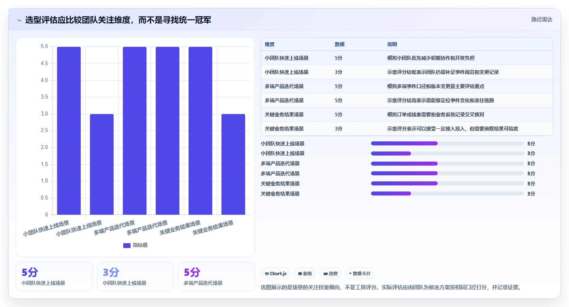The width and height of the screenshot is (569, 307).
Task: Click cell '模拟多端事件口径和版本变更是主要评估重点'
Action: click(x=436, y=86)
